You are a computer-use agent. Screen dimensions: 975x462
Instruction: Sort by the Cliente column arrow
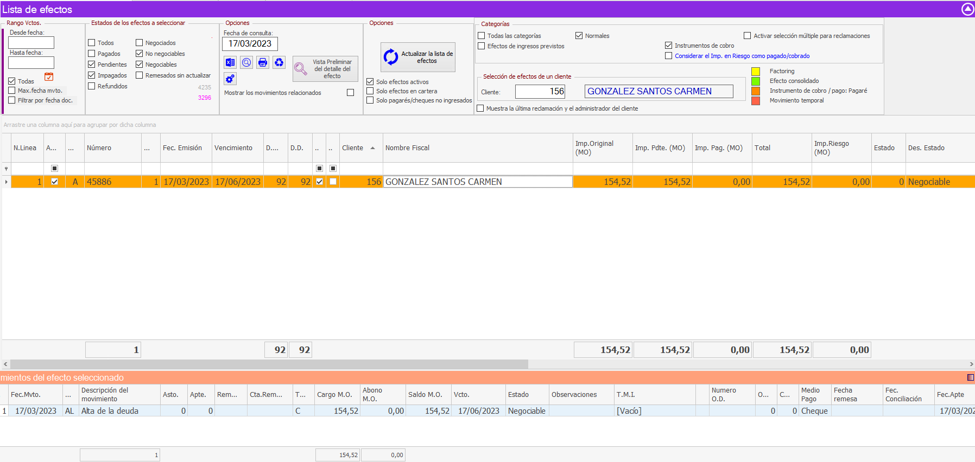372,148
